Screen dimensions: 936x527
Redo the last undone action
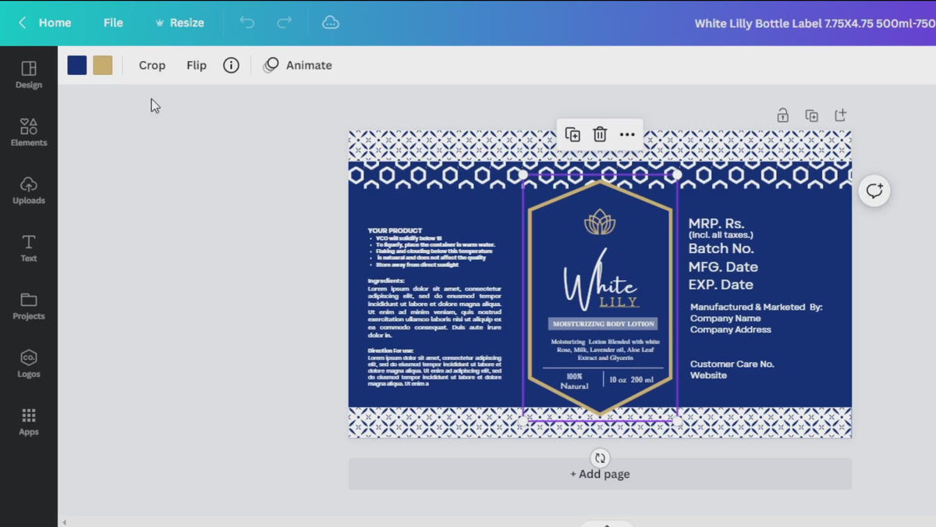(x=285, y=23)
